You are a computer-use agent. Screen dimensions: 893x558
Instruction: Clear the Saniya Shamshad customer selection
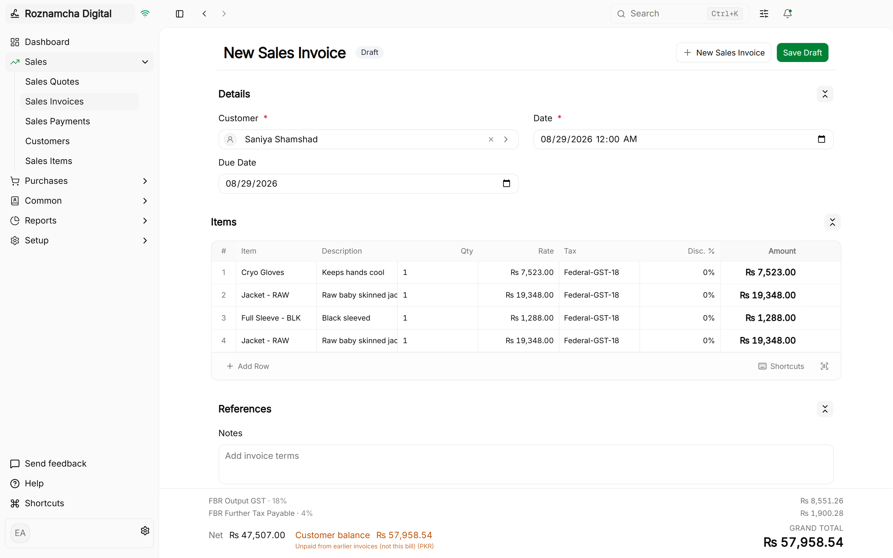pyautogui.click(x=491, y=139)
